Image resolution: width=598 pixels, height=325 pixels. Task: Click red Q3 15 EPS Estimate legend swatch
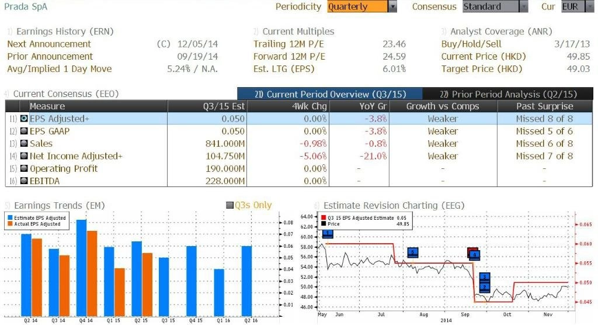tap(324, 217)
